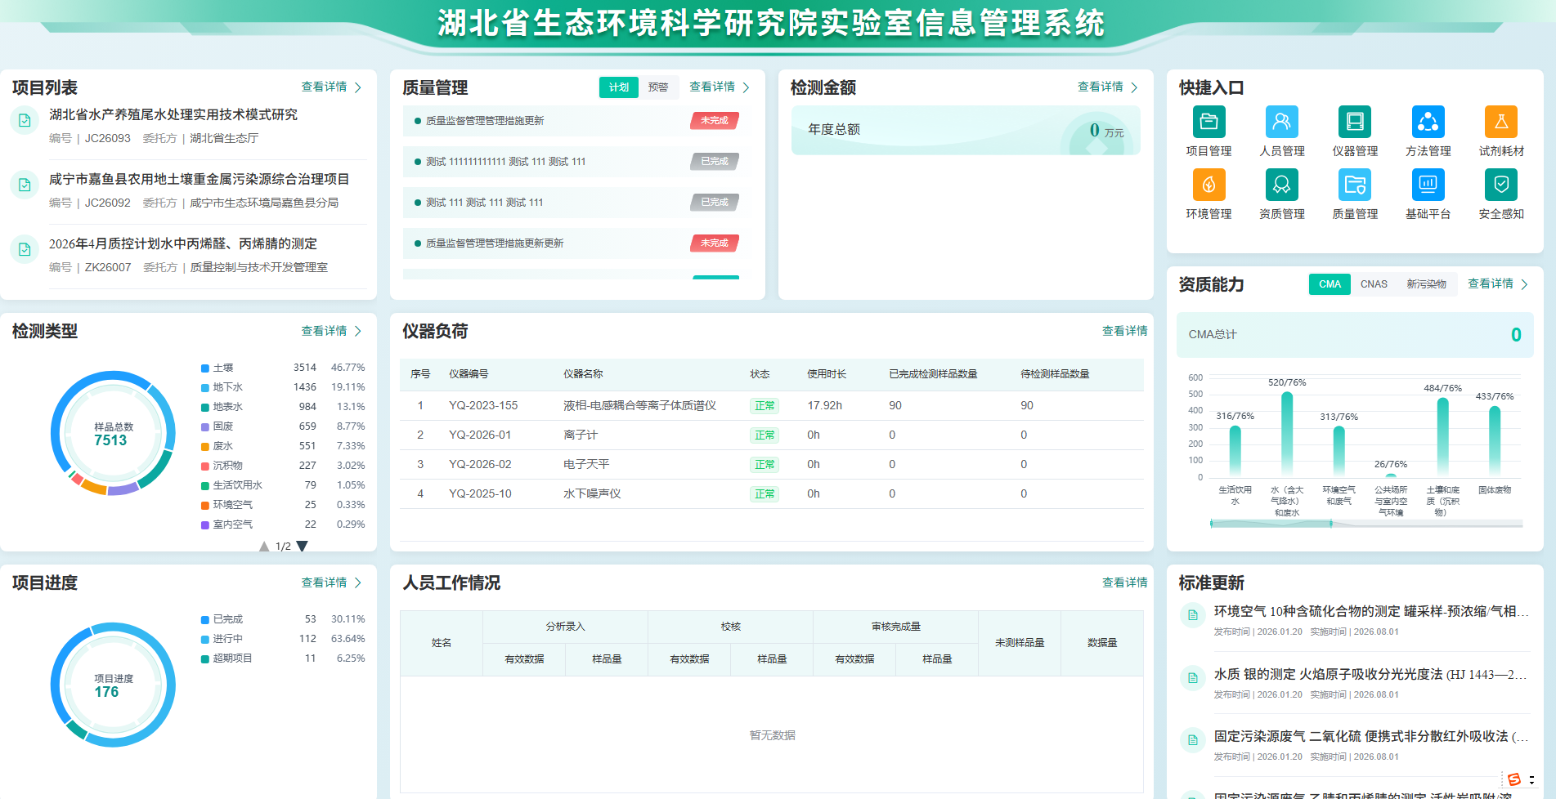The height and width of the screenshot is (799, 1556).
Task: Open 方法管理 shortcut icon
Action: pos(1428,123)
